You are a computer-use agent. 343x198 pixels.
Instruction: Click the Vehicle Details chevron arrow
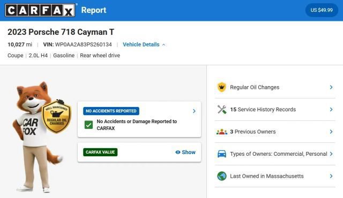(x=164, y=45)
